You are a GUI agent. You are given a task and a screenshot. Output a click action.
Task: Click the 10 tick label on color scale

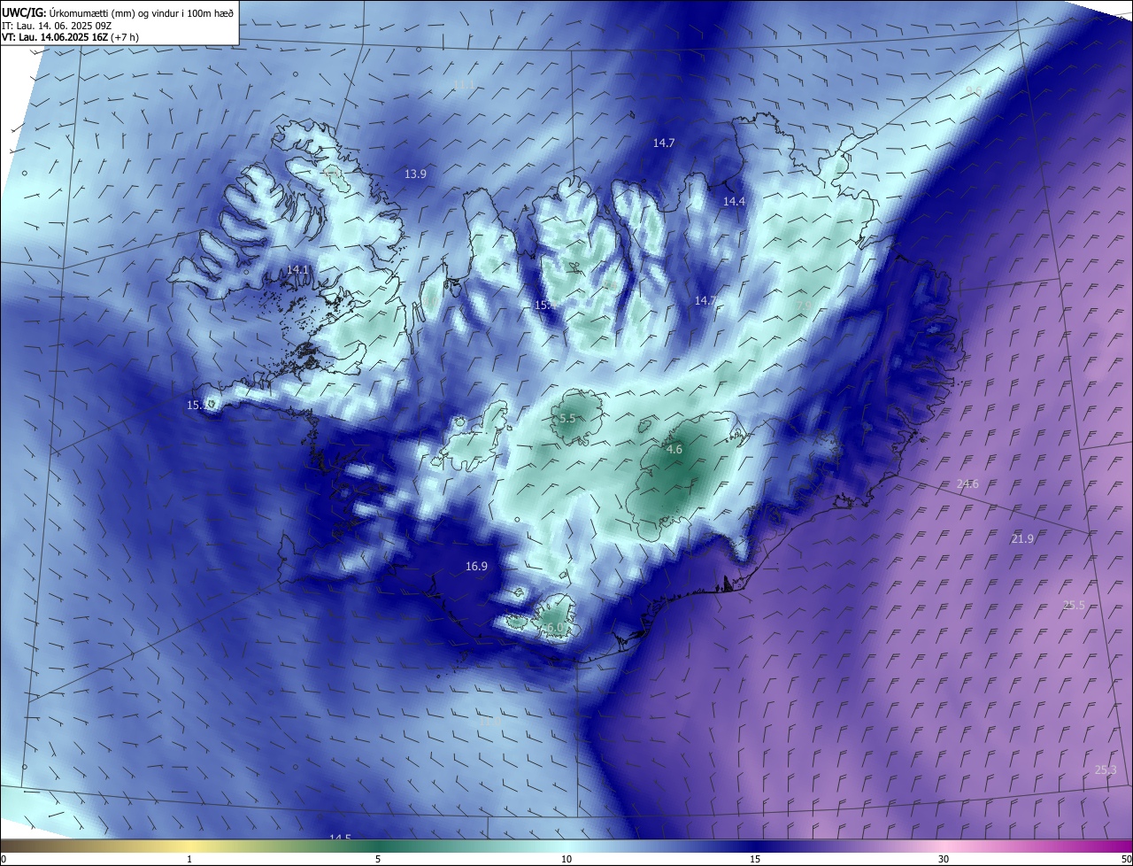566,859
